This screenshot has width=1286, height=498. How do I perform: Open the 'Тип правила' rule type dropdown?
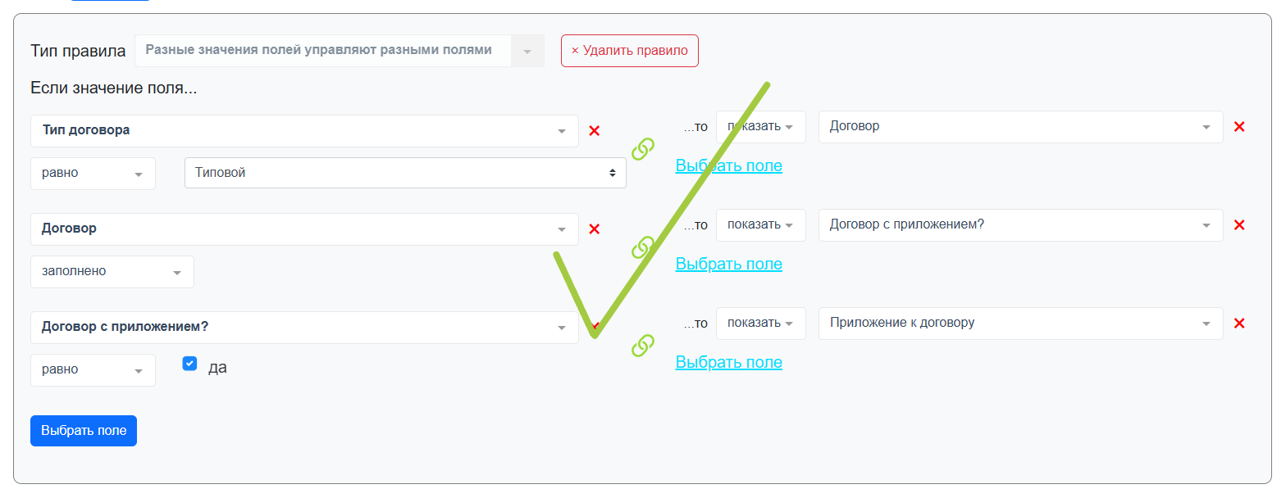click(x=340, y=51)
